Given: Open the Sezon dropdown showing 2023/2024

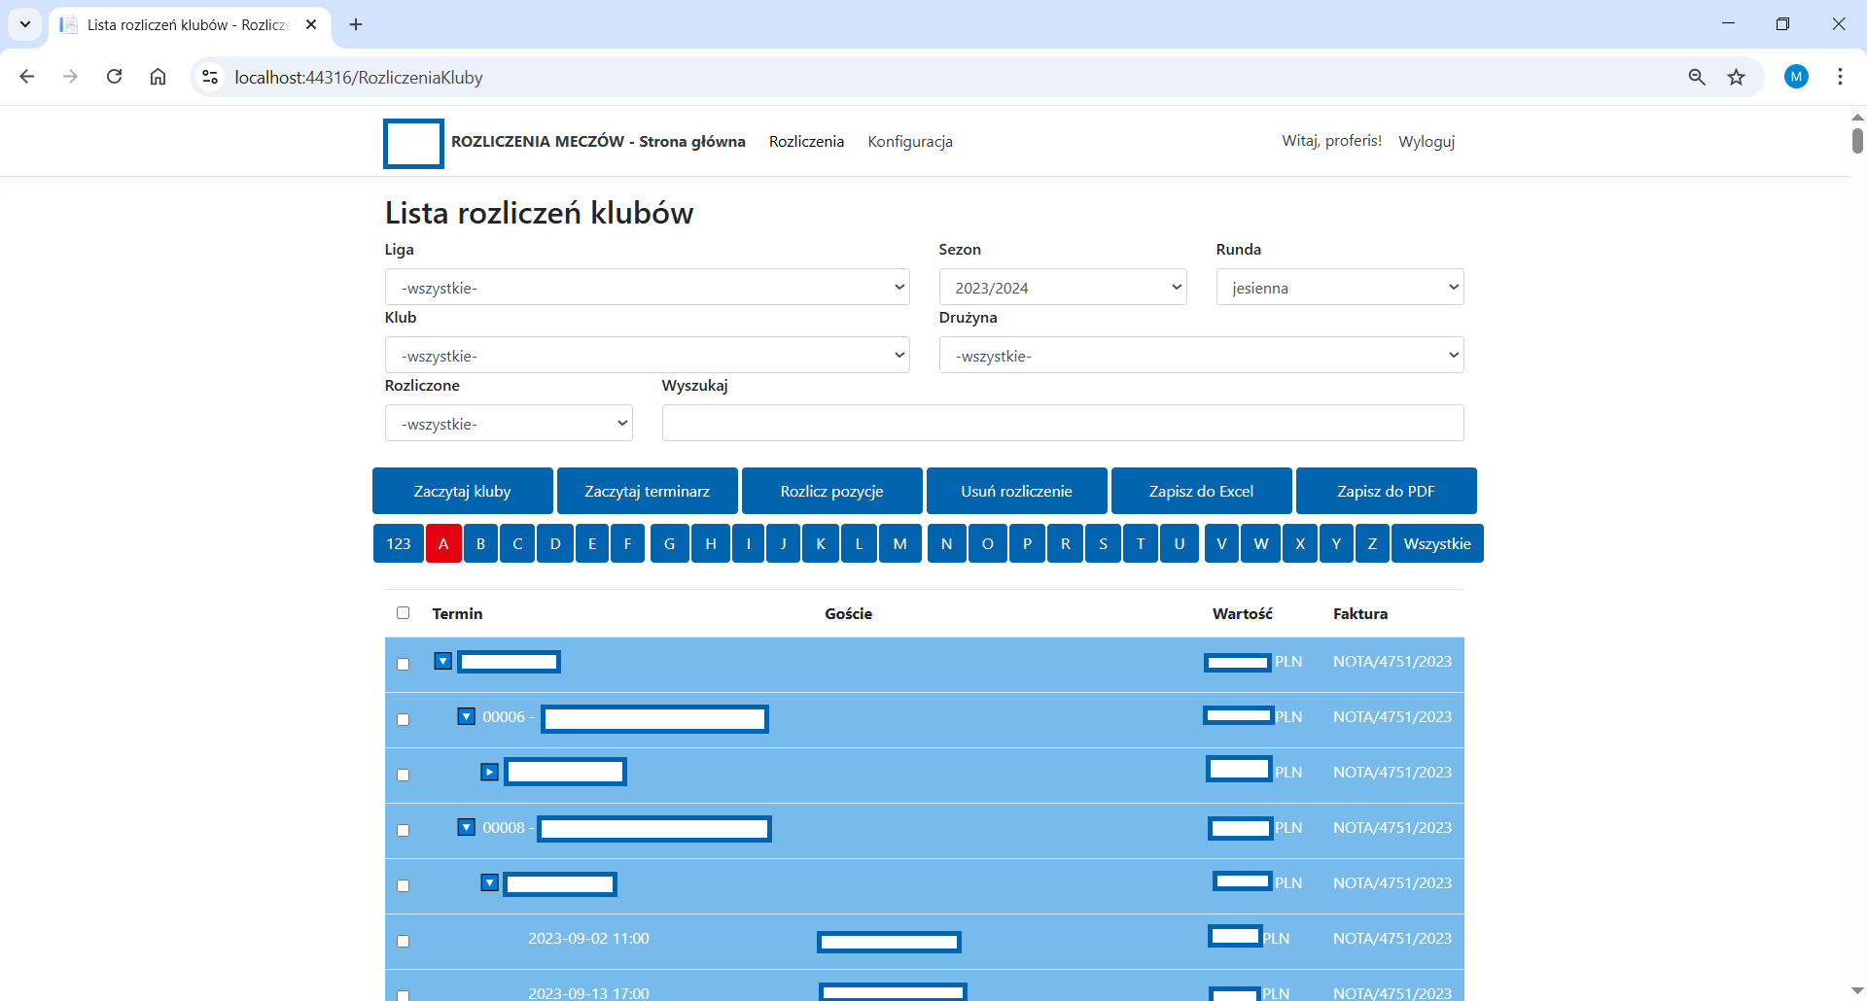Looking at the screenshot, I should point(1063,287).
